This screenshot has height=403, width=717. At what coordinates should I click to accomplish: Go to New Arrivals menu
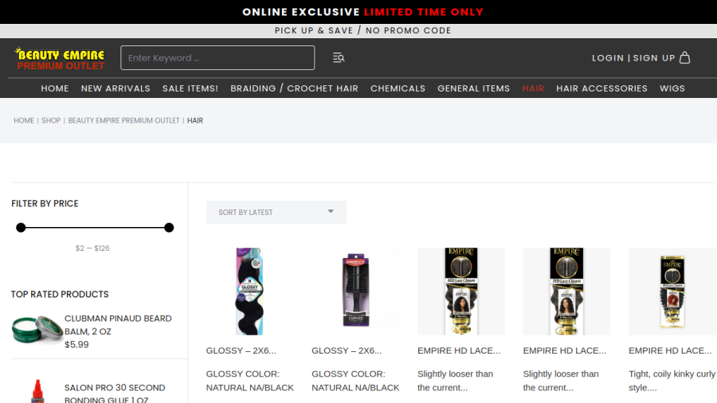[116, 88]
